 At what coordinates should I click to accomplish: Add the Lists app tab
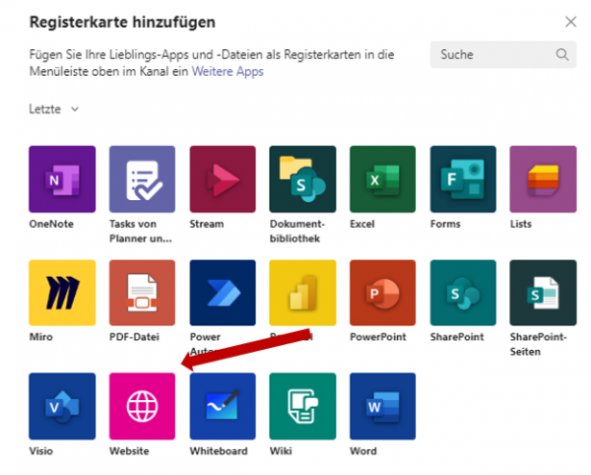[x=543, y=179]
